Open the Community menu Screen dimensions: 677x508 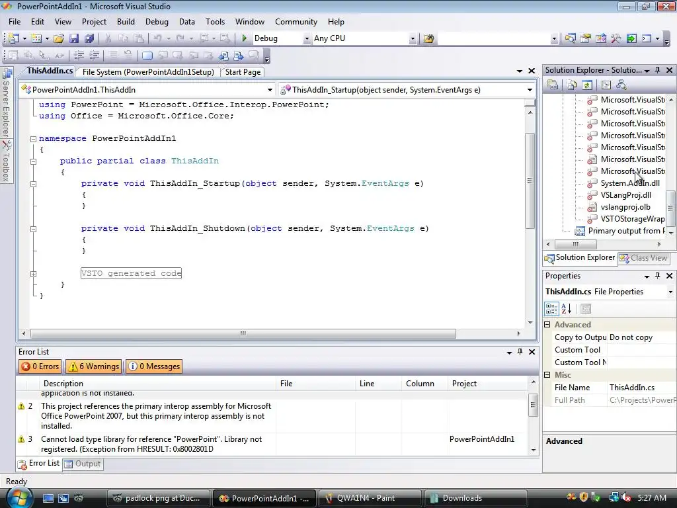296,22
